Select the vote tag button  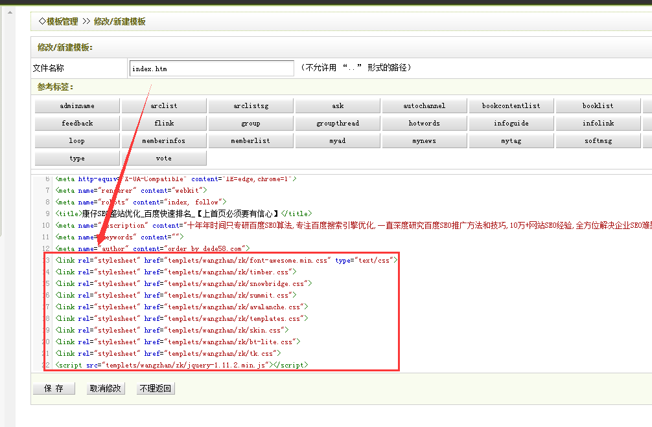[x=164, y=158]
